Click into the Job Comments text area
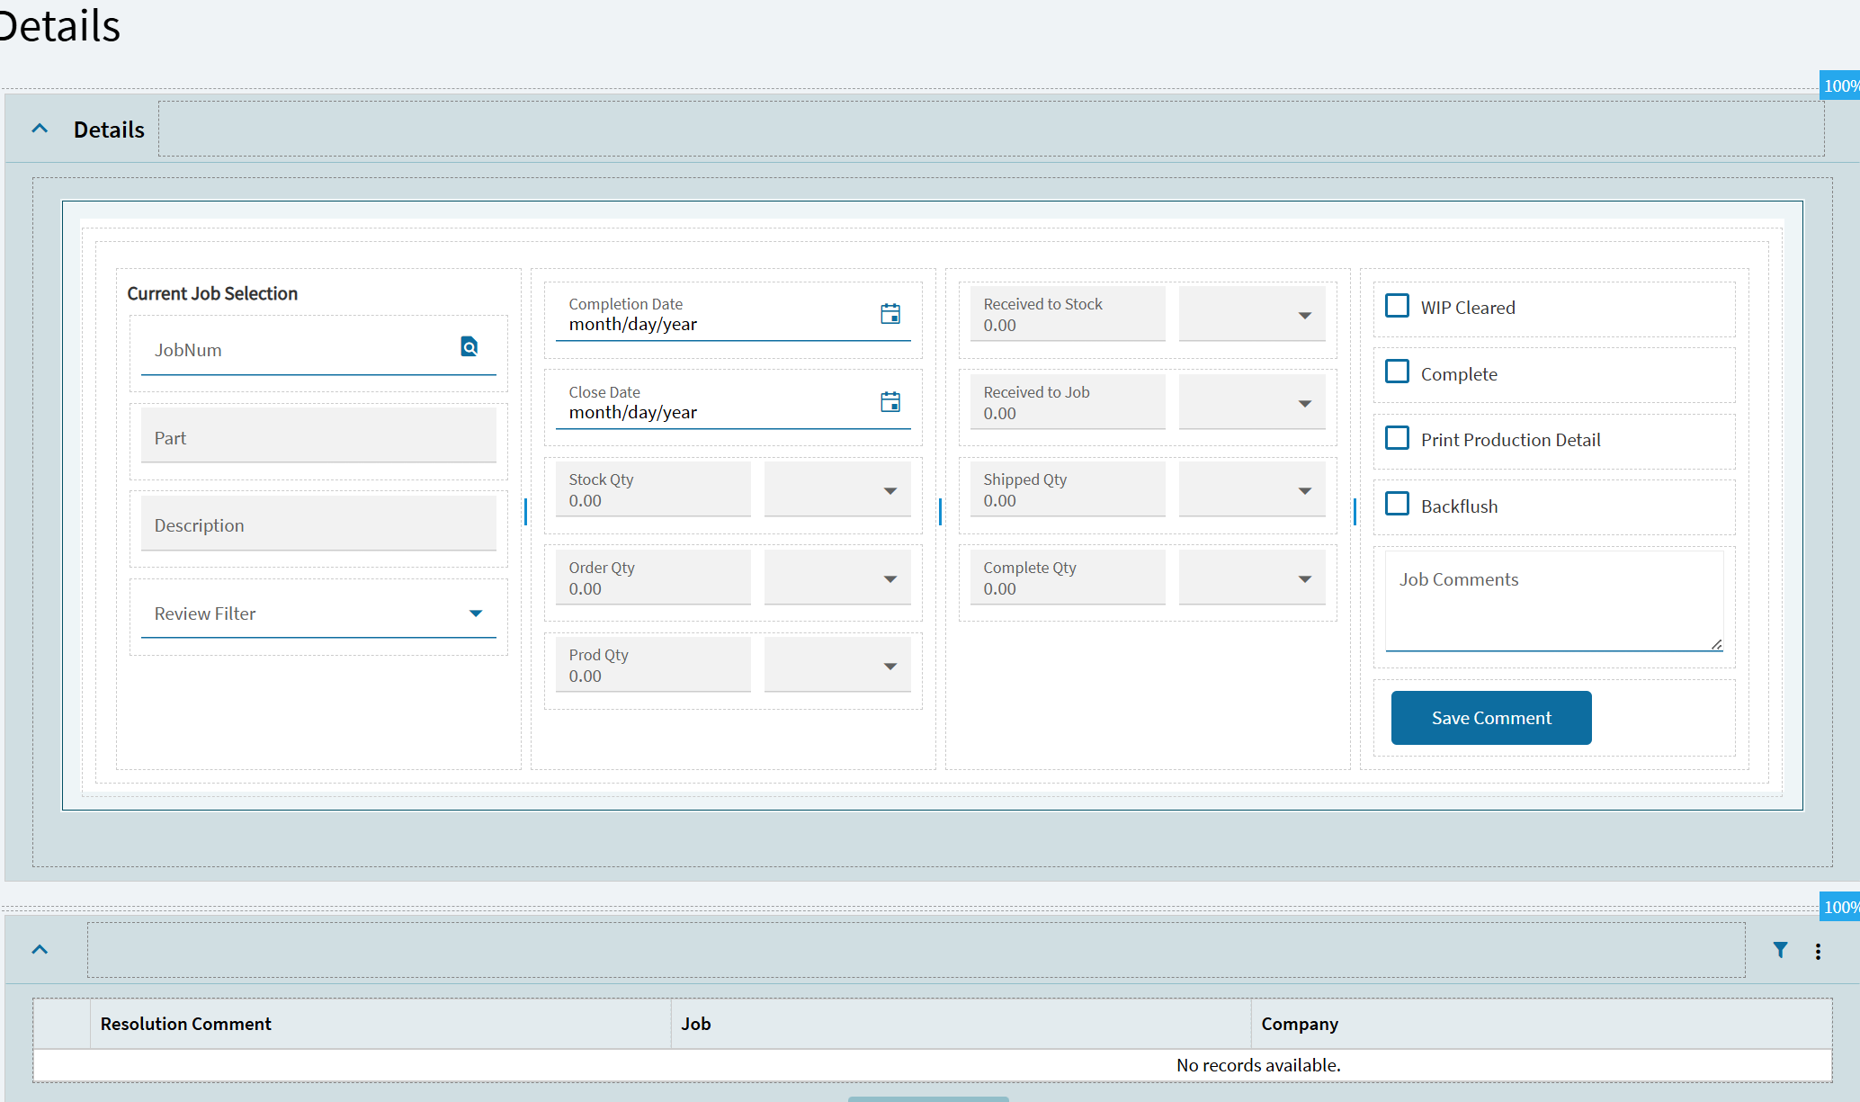 (x=1553, y=601)
